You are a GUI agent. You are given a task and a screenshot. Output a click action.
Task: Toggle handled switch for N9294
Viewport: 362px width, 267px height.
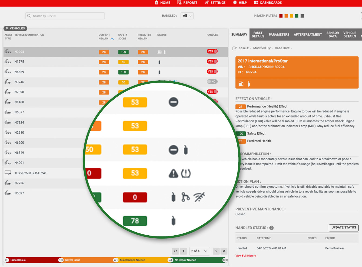(x=212, y=51)
